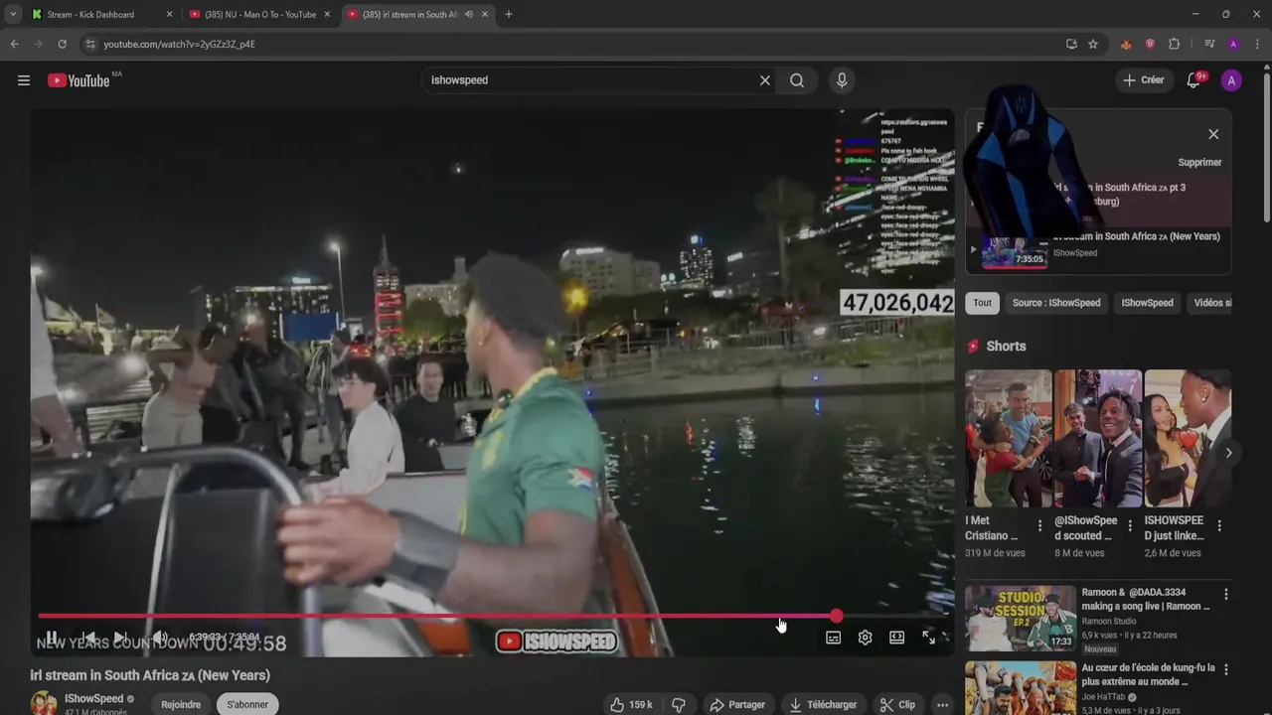Create a Clip with scissors button
The width and height of the screenshot is (1272, 715).
[897, 705]
